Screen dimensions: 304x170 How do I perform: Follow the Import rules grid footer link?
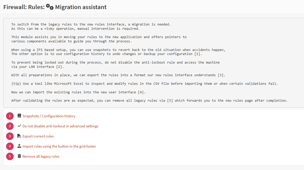59,146
